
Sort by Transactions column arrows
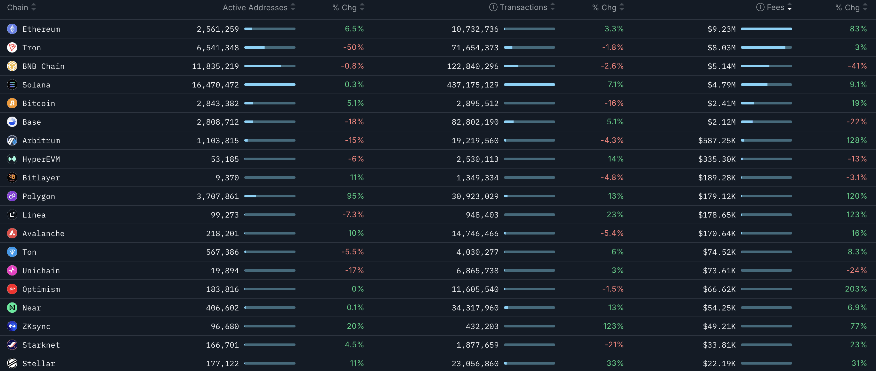552,7
